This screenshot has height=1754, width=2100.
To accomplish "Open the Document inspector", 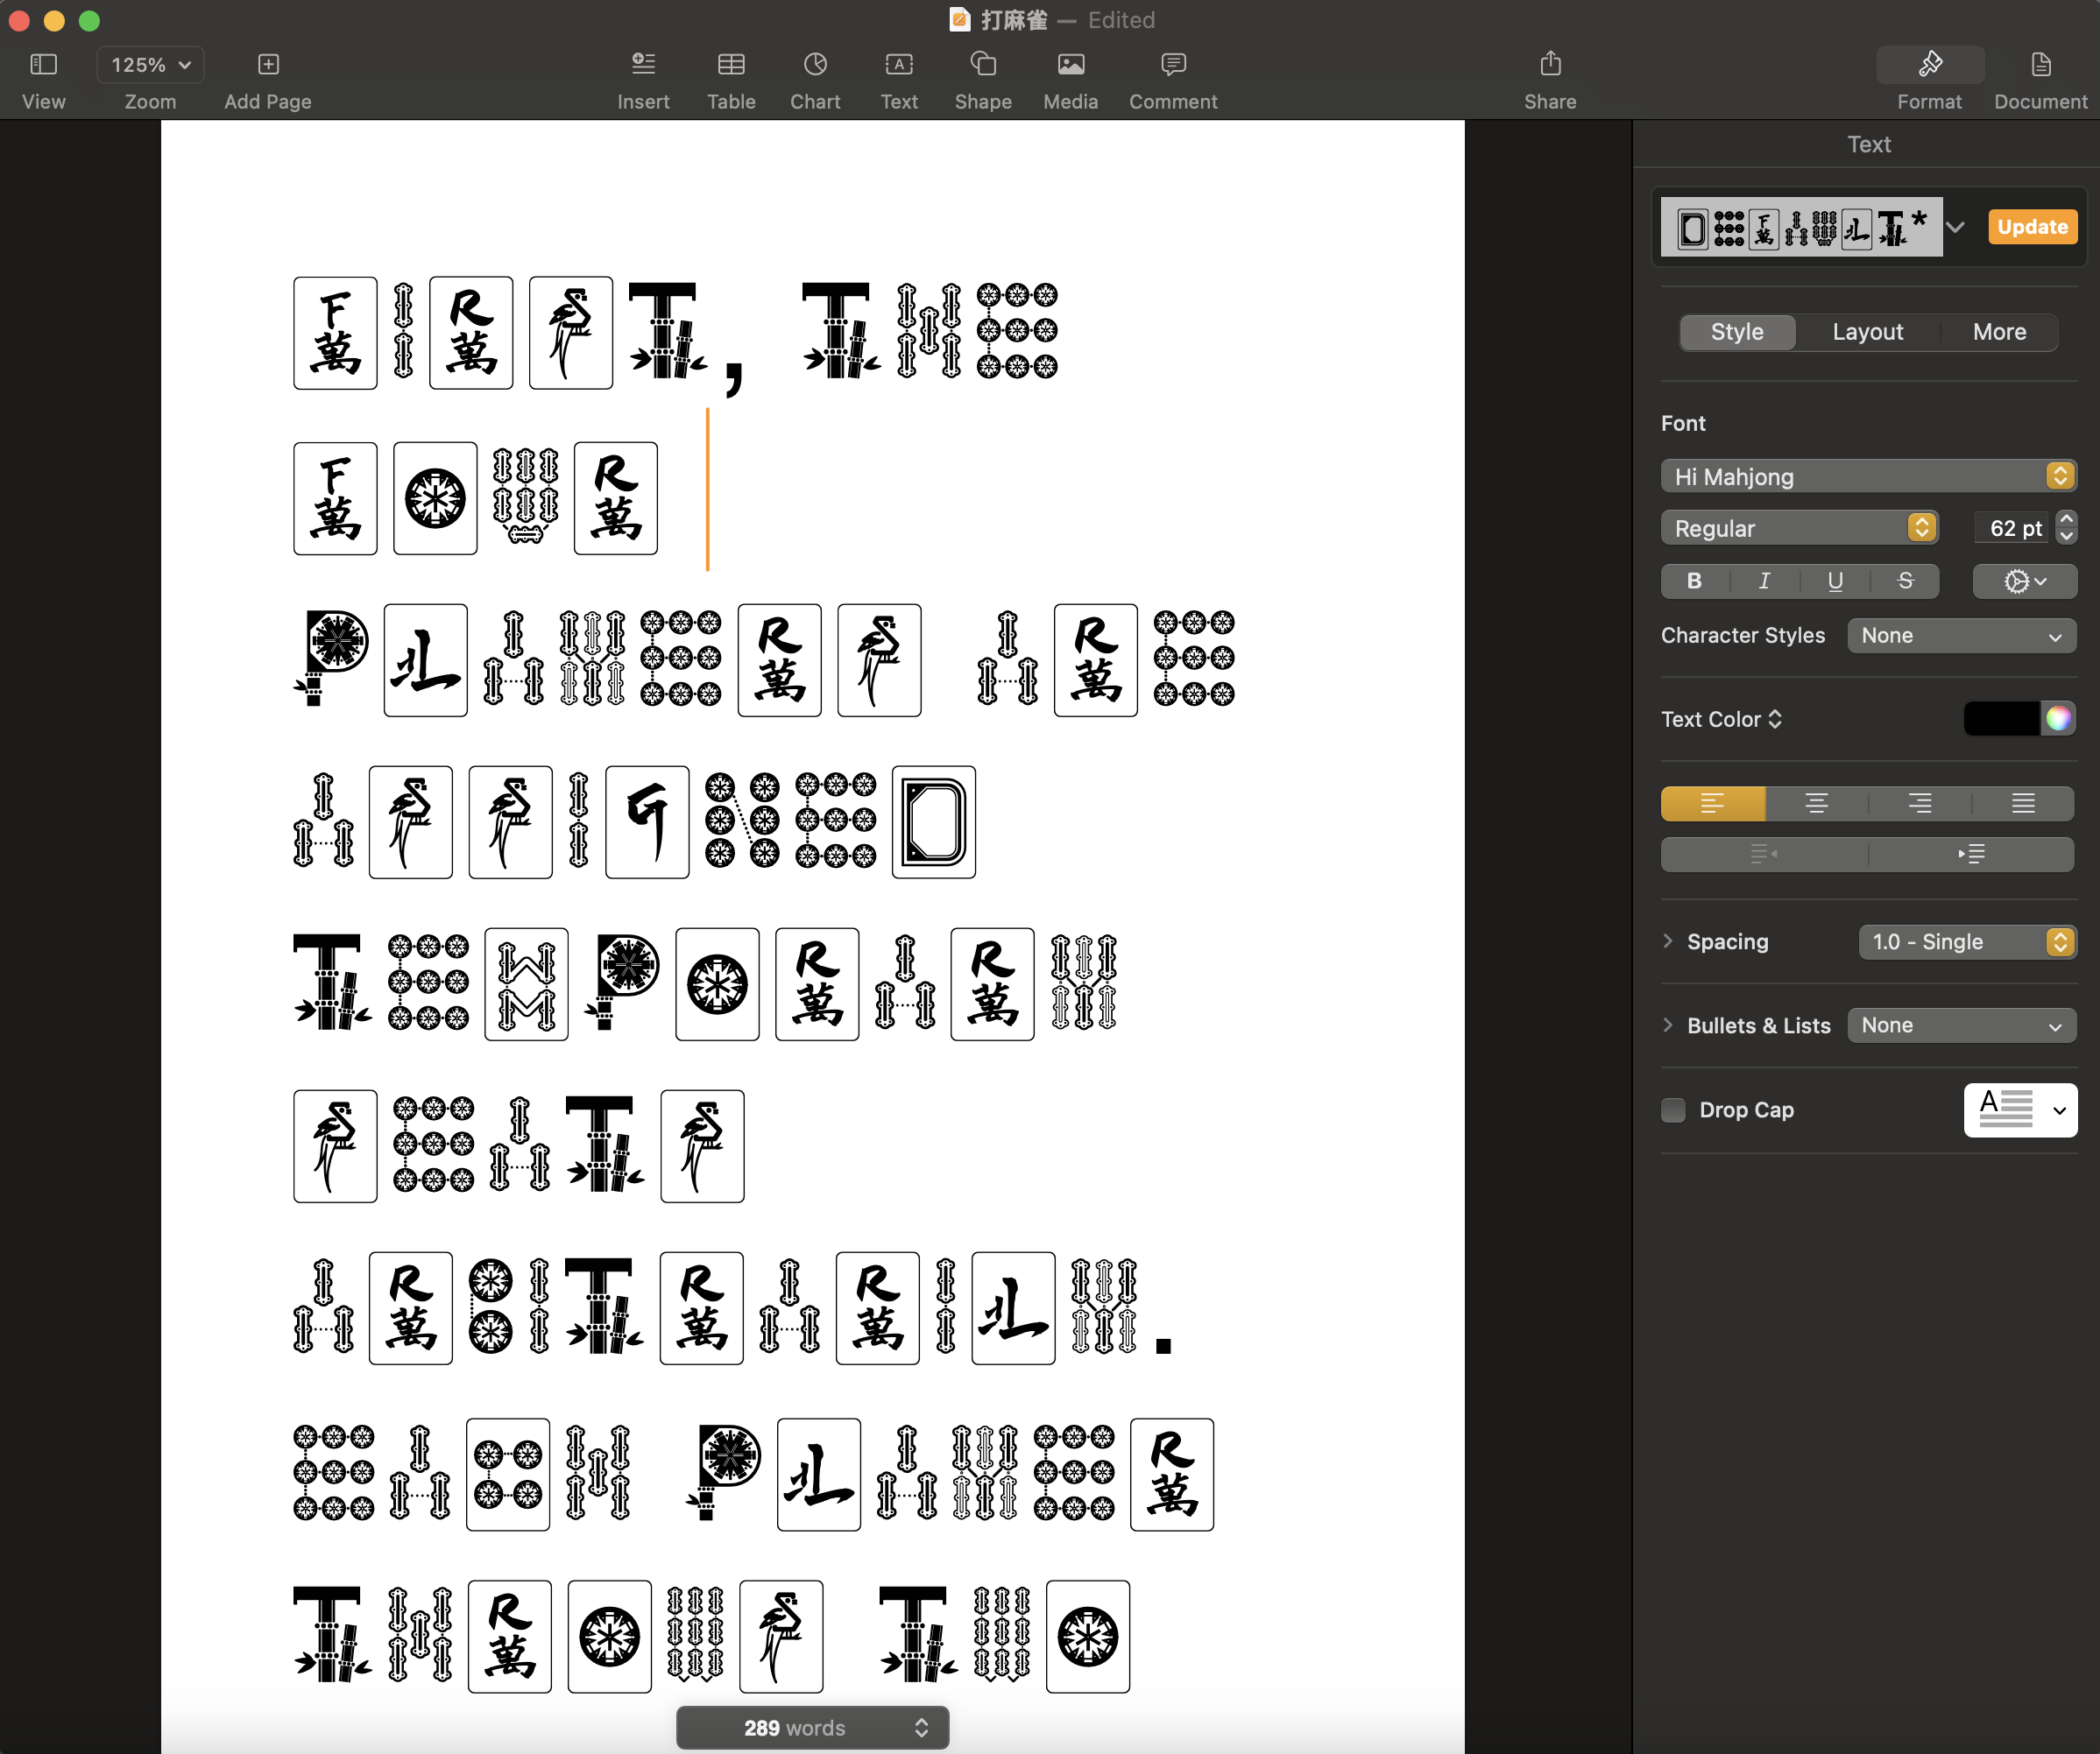I will click(2040, 80).
